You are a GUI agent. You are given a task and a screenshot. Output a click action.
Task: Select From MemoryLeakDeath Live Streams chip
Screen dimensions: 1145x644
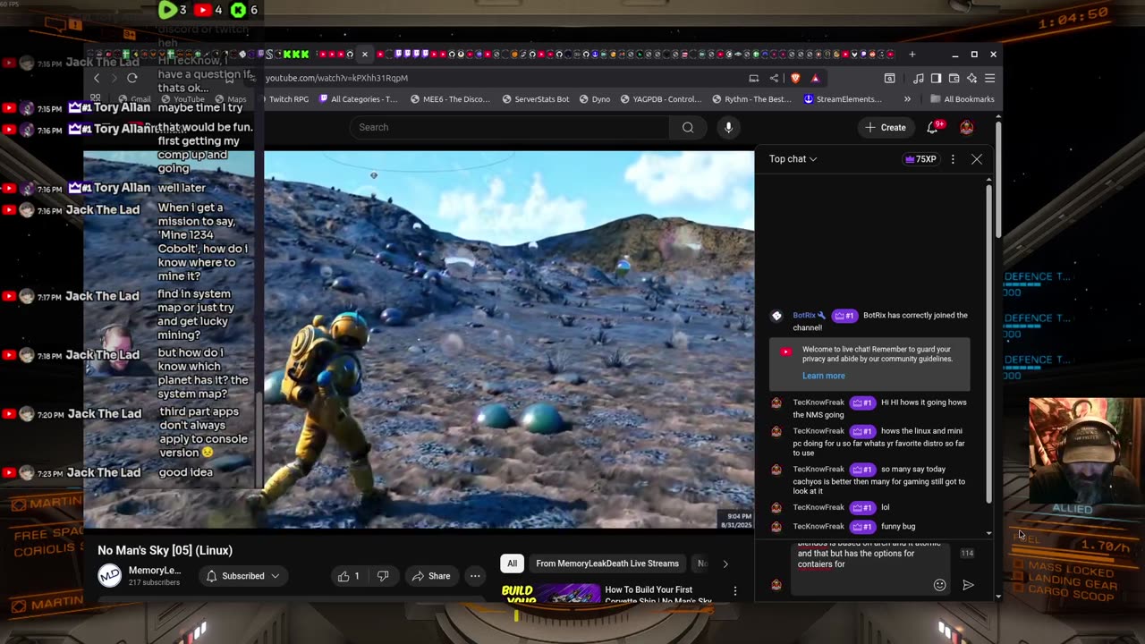coord(607,563)
